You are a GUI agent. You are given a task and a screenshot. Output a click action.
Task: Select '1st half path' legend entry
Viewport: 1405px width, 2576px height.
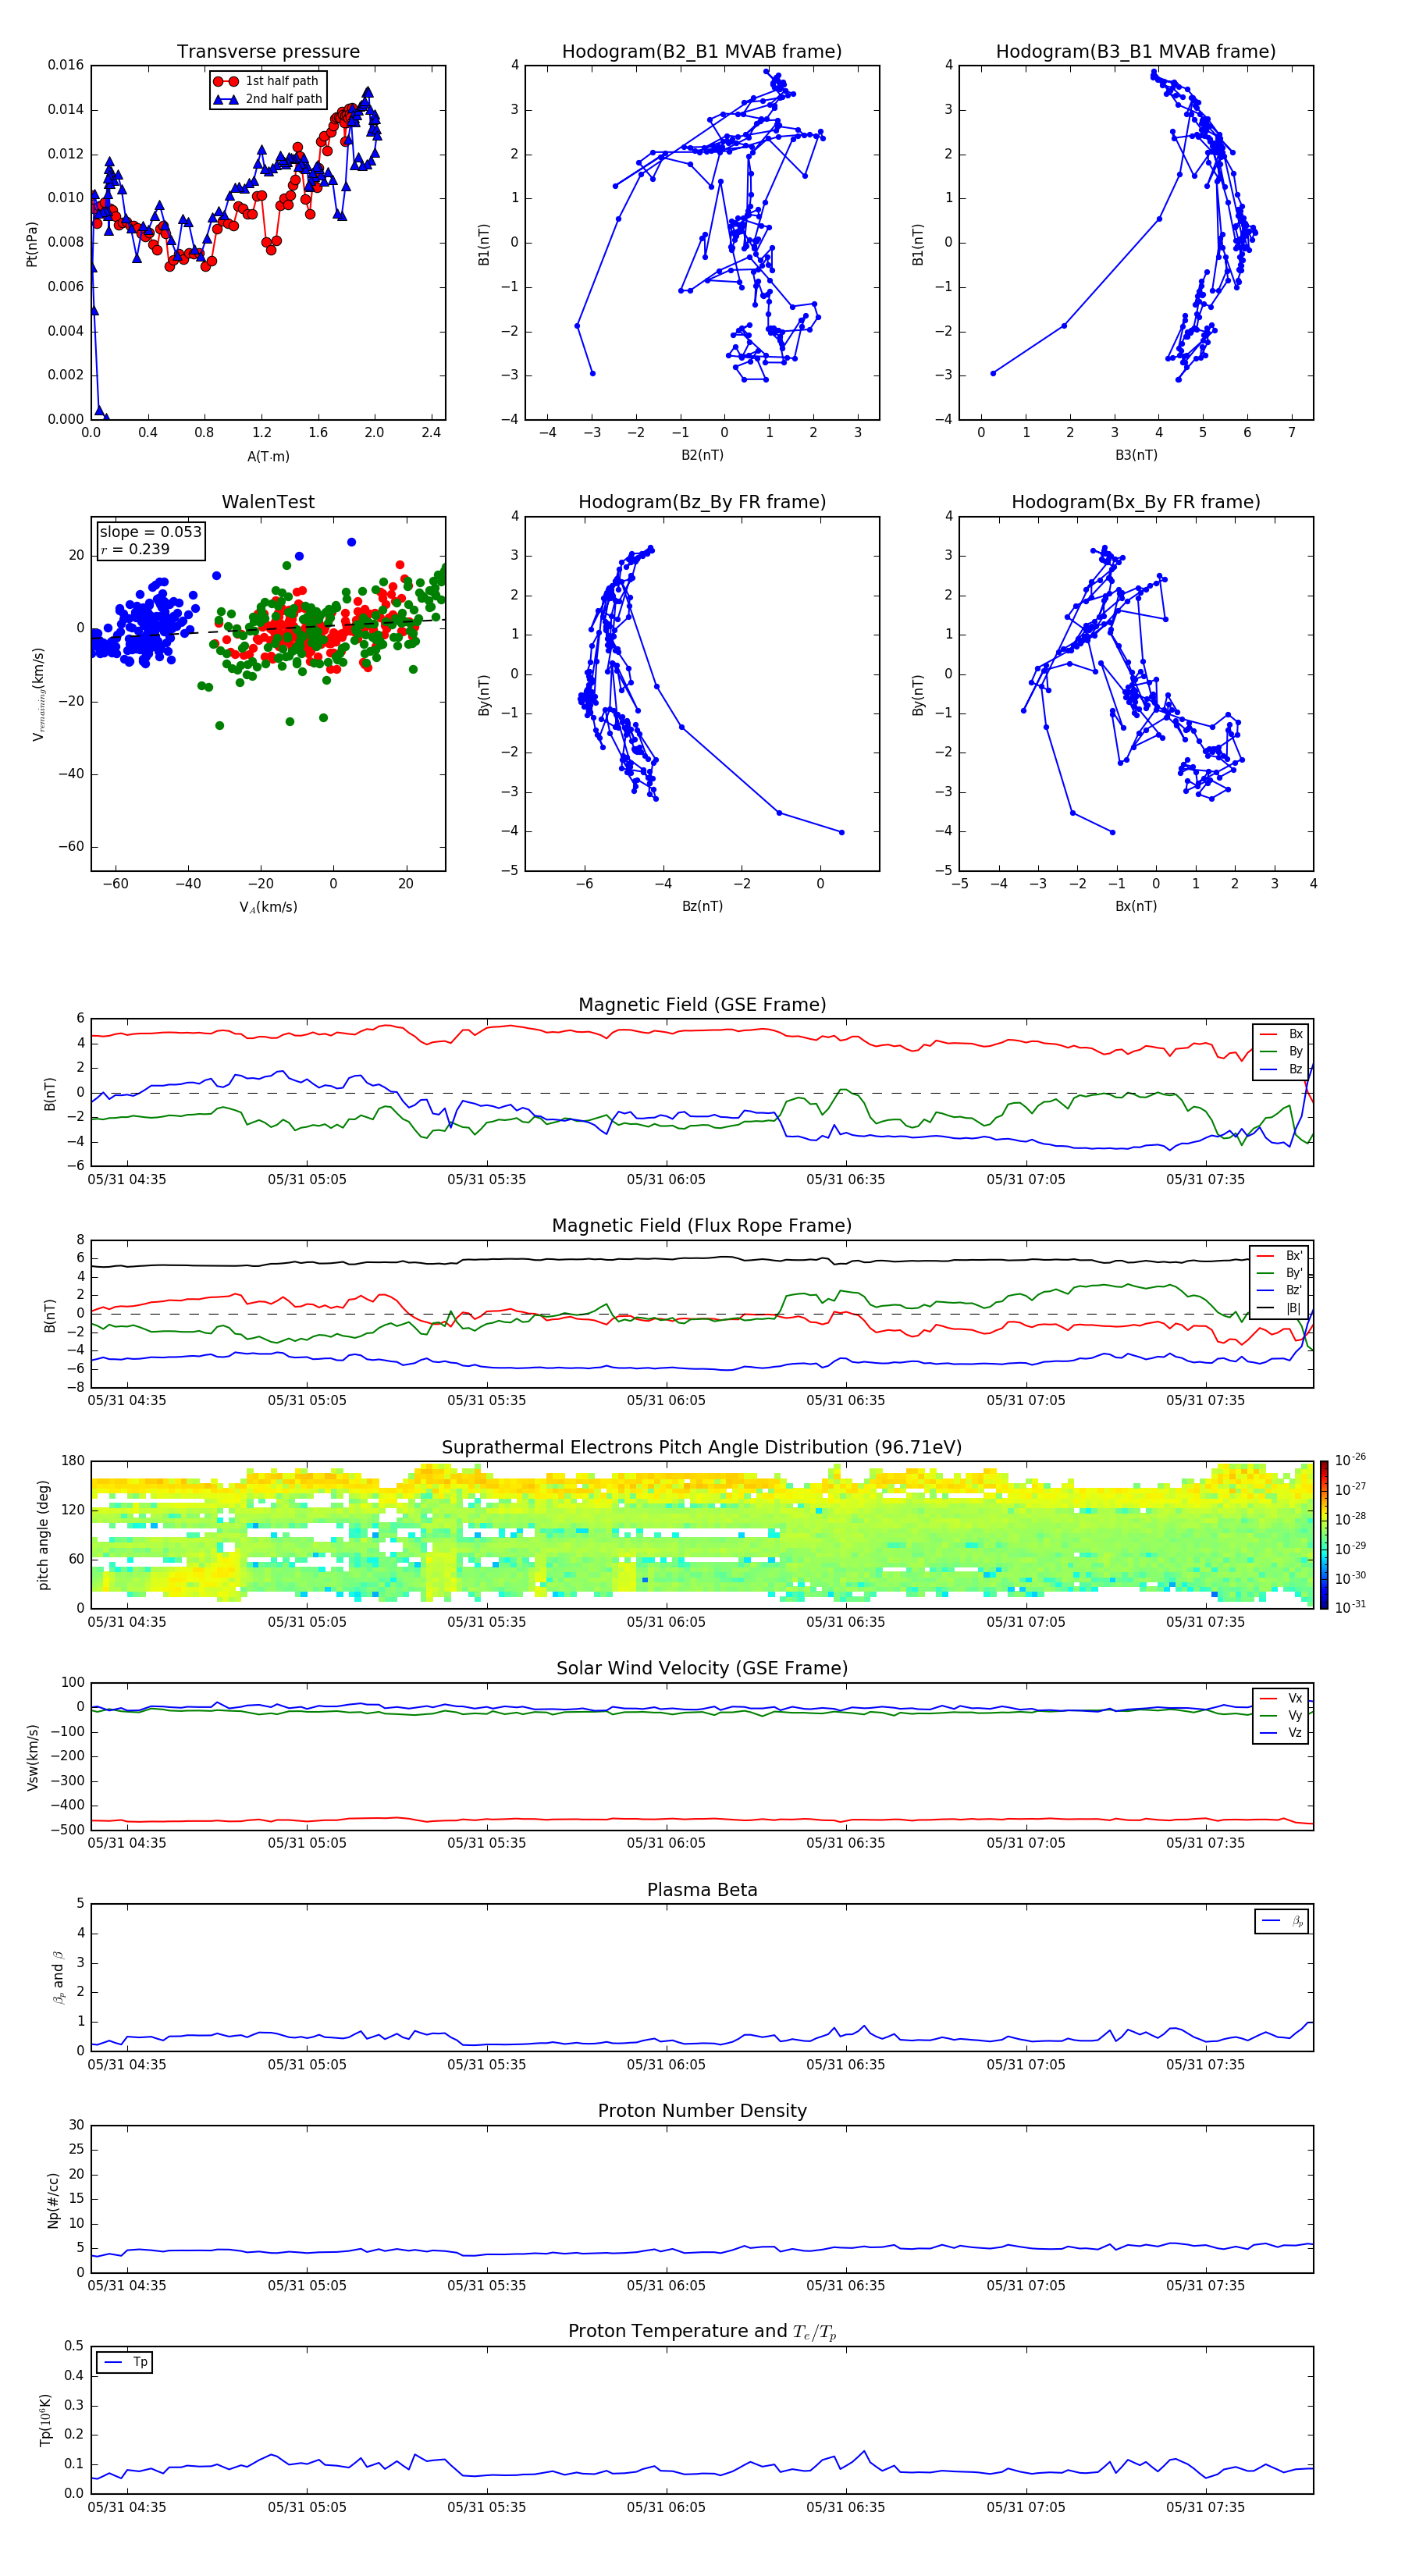267,81
